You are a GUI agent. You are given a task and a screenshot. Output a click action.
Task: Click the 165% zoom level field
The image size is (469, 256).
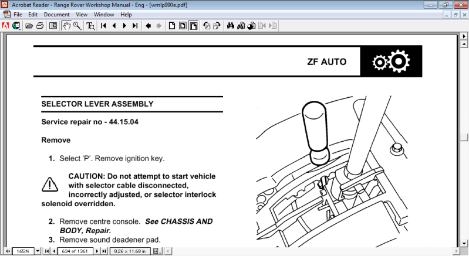pos(23,251)
